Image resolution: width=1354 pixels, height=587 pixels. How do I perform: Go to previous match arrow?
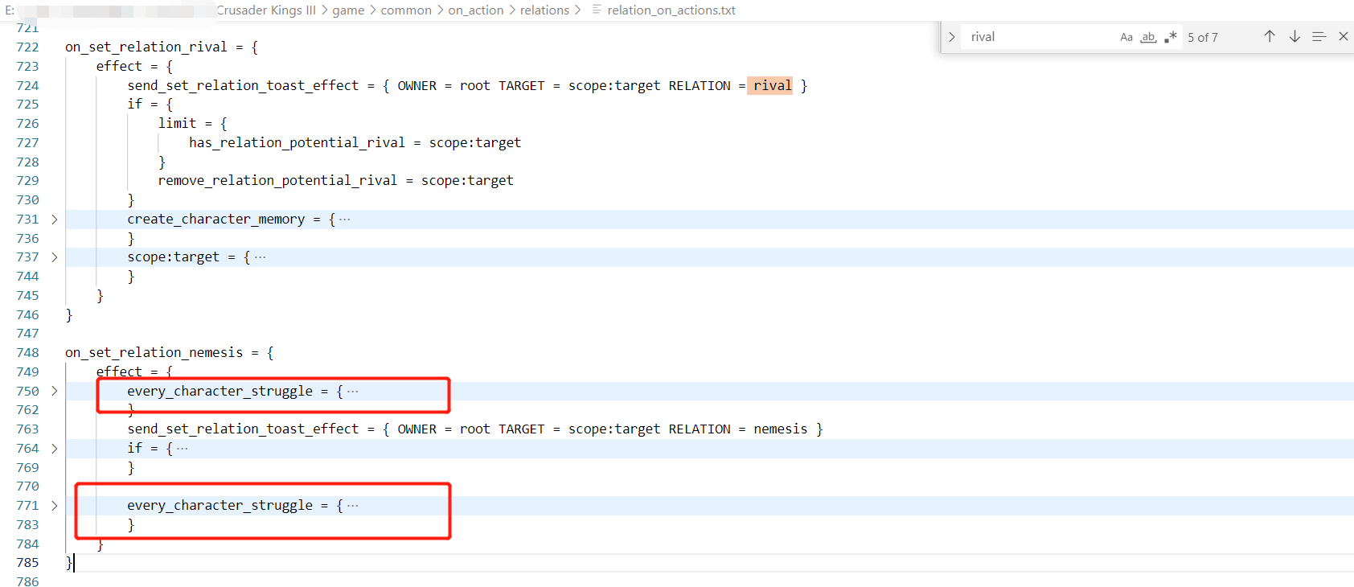pyautogui.click(x=1270, y=36)
